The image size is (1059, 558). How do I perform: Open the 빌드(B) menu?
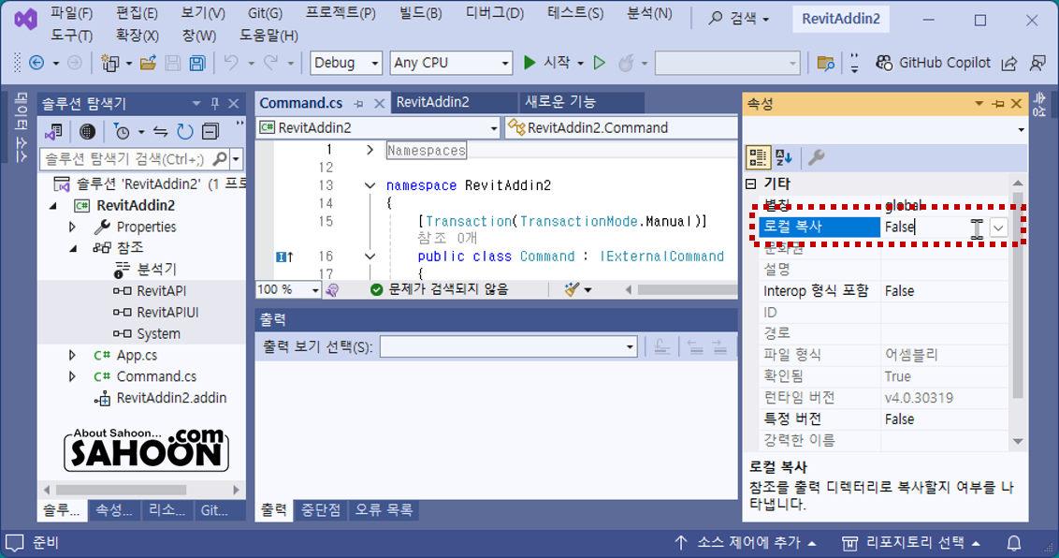click(420, 13)
